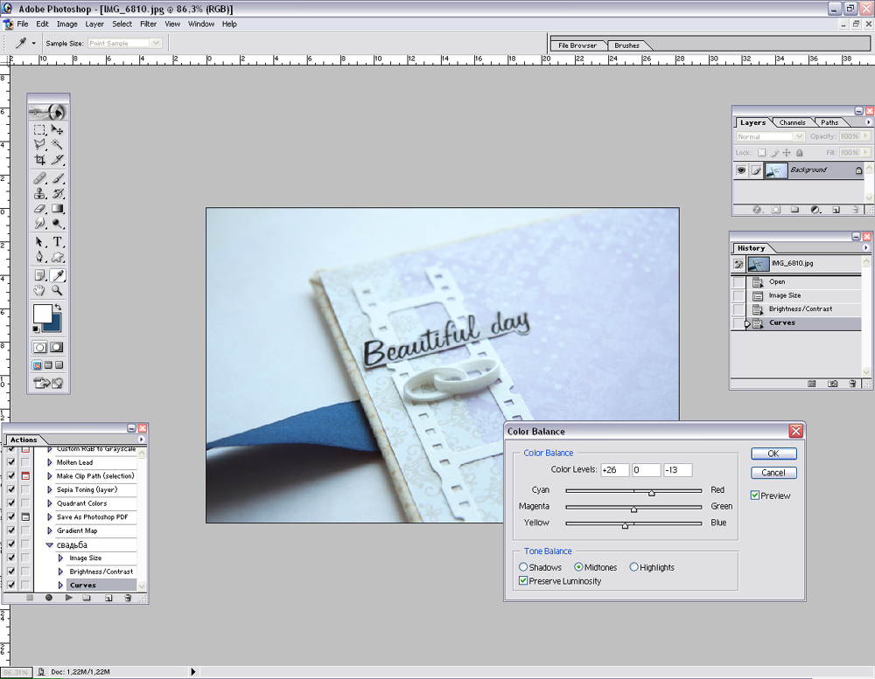Cancel the Color Balance dialog
The image size is (875, 679).
(x=773, y=472)
